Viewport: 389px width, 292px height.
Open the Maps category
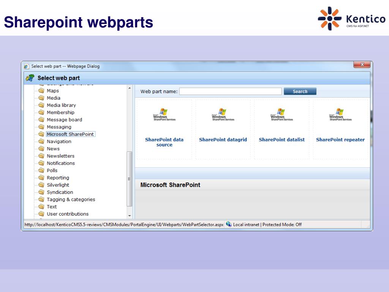(53, 90)
